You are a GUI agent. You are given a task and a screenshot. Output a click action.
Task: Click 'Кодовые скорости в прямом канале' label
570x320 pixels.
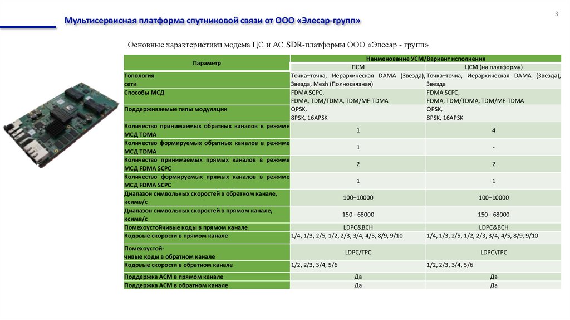tap(207, 237)
